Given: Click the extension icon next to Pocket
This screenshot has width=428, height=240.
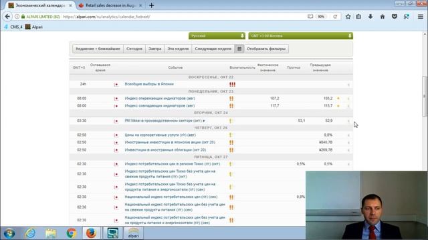Looking at the screenshot, I should pyautogui.click(x=407, y=17).
